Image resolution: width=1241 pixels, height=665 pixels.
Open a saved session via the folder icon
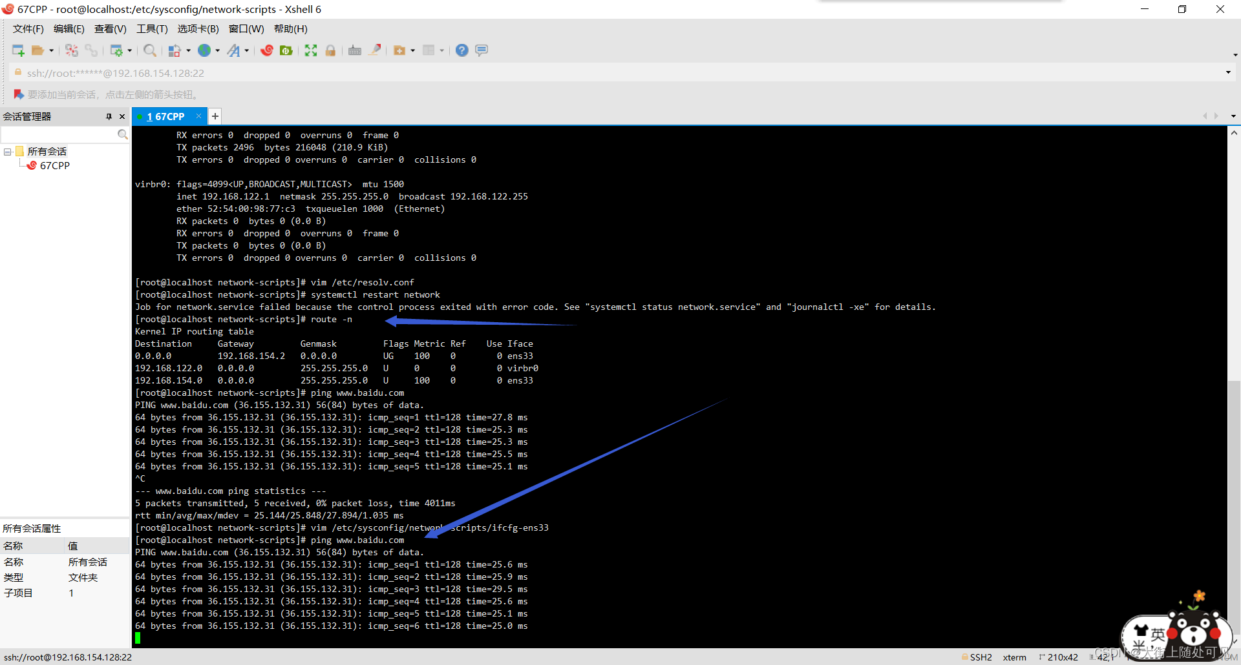(x=37, y=50)
